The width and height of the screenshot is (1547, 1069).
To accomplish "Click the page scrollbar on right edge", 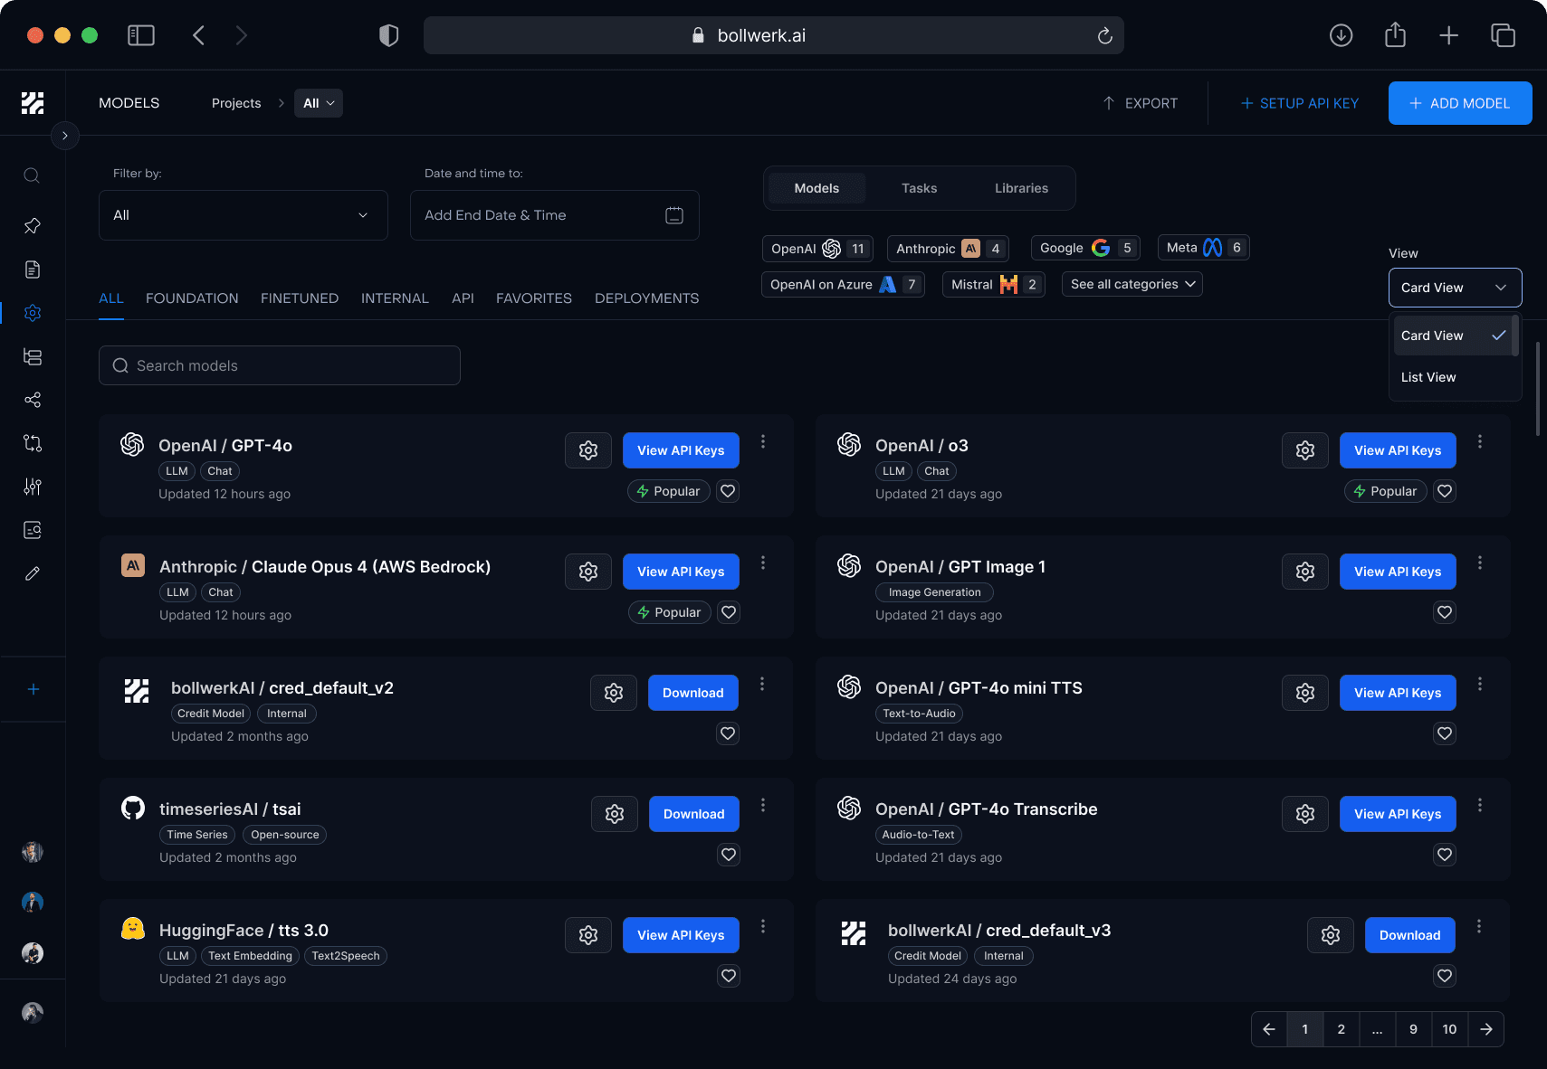I will tap(1537, 389).
